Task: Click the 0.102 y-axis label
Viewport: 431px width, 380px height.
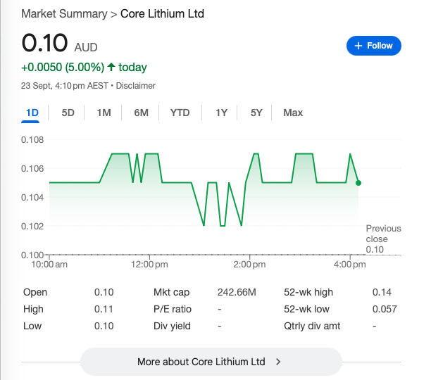Action: (32, 227)
